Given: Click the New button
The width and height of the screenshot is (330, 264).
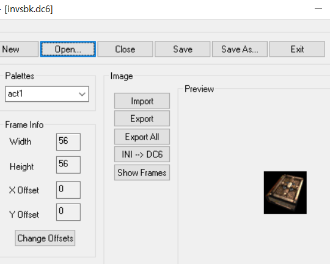Looking at the screenshot, I should click(x=19, y=49).
